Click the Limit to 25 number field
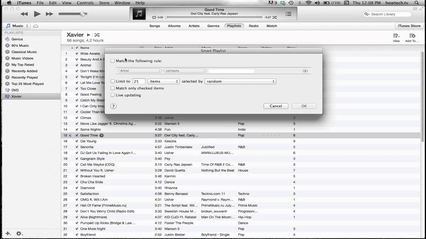 pos(139,81)
